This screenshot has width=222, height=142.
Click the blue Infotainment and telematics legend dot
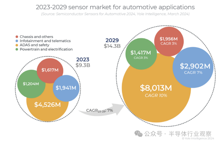click(17, 41)
